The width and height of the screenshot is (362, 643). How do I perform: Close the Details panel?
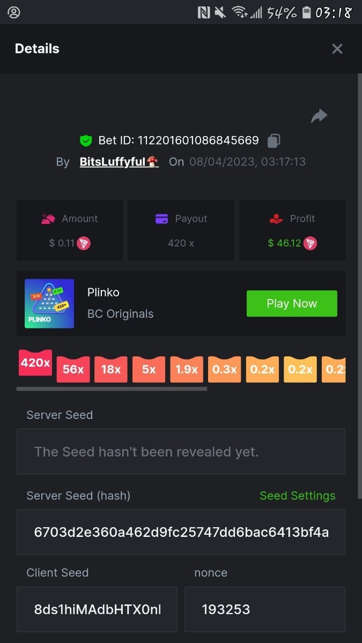337,49
